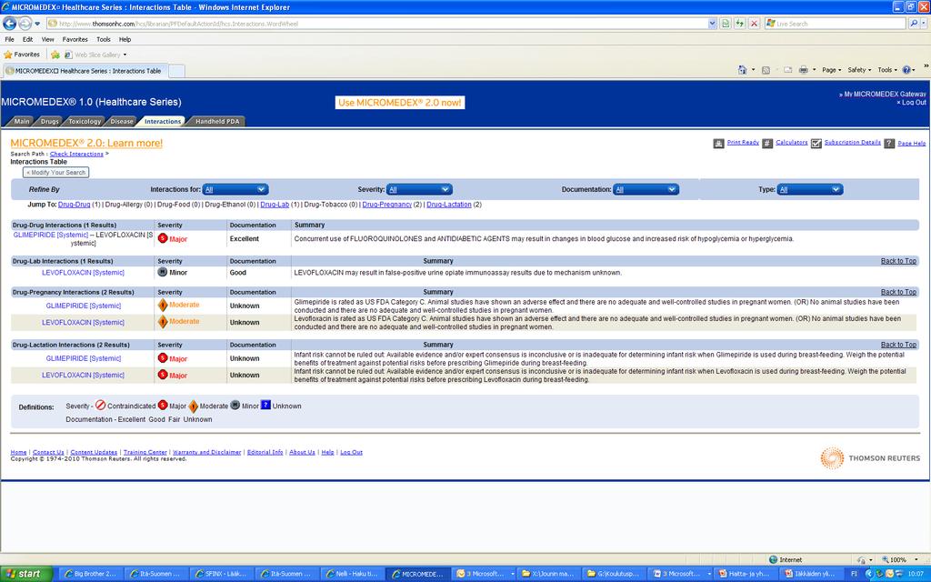Click Back to Top in Drug-Lab section
The height and width of the screenshot is (582, 931).
point(898,261)
